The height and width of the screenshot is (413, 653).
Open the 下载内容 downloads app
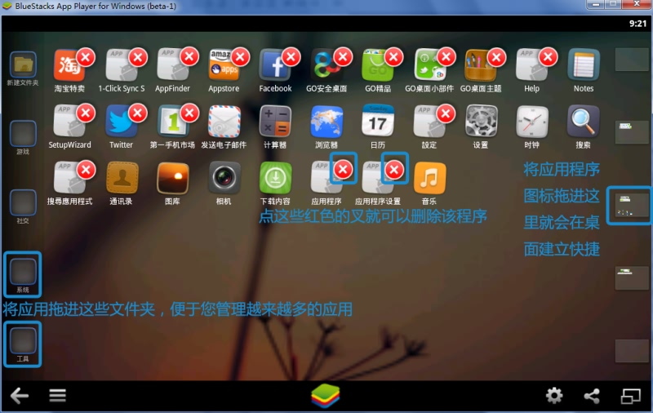(x=275, y=178)
